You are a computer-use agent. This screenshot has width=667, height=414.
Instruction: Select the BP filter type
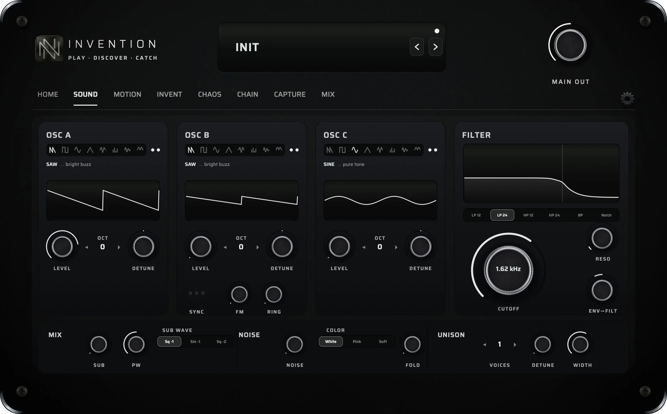click(580, 215)
